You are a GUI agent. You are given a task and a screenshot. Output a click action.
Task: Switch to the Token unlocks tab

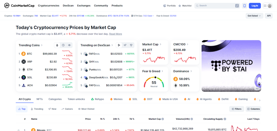click(76, 99)
